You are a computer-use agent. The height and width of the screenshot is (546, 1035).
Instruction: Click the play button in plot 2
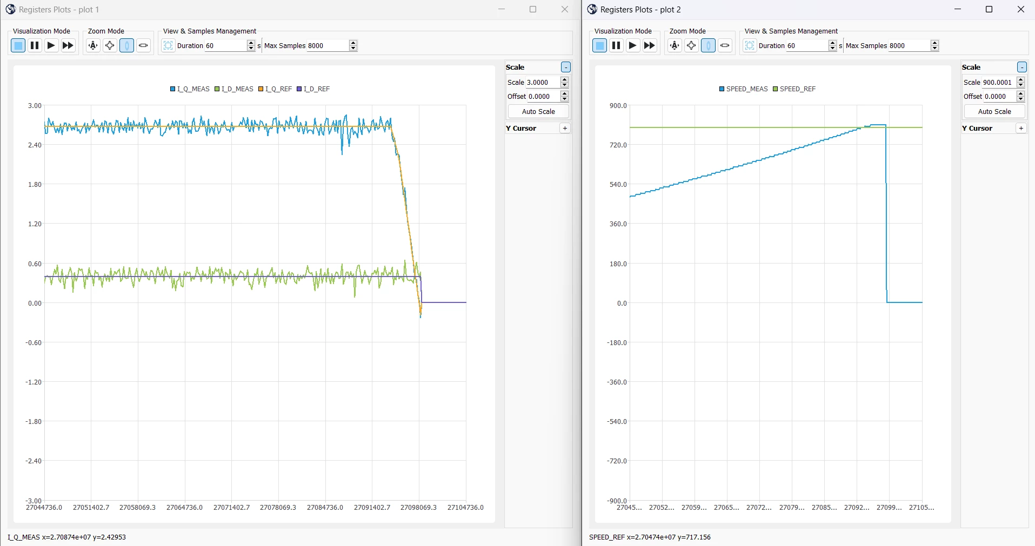tap(632, 45)
